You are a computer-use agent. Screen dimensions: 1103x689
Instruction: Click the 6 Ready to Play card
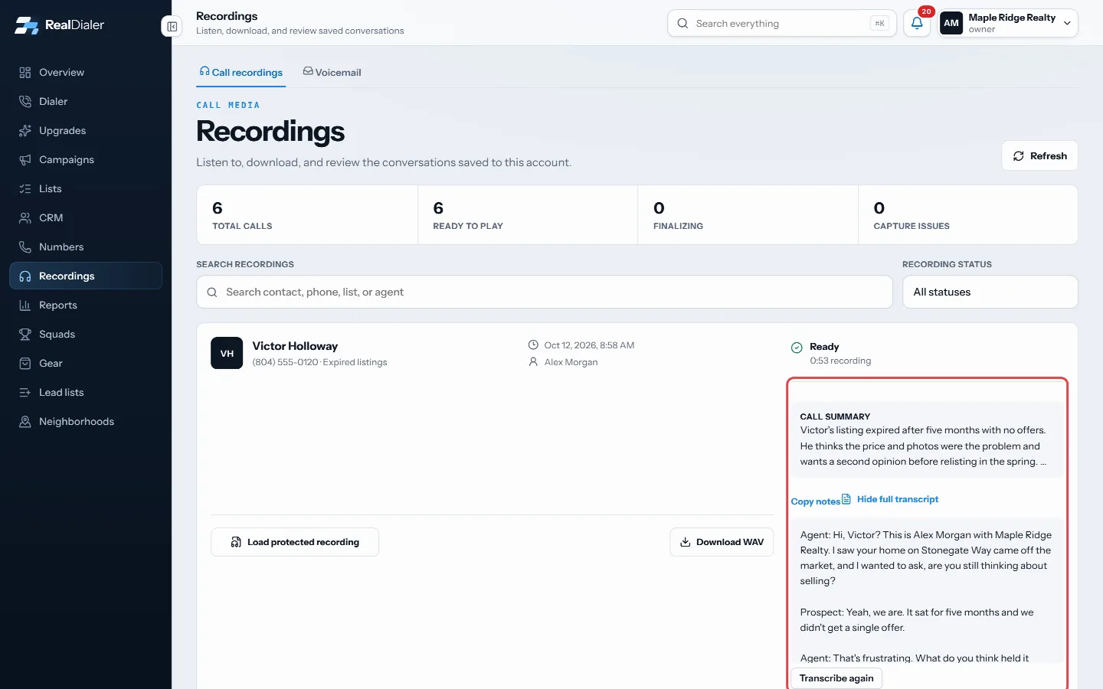click(528, 215)
